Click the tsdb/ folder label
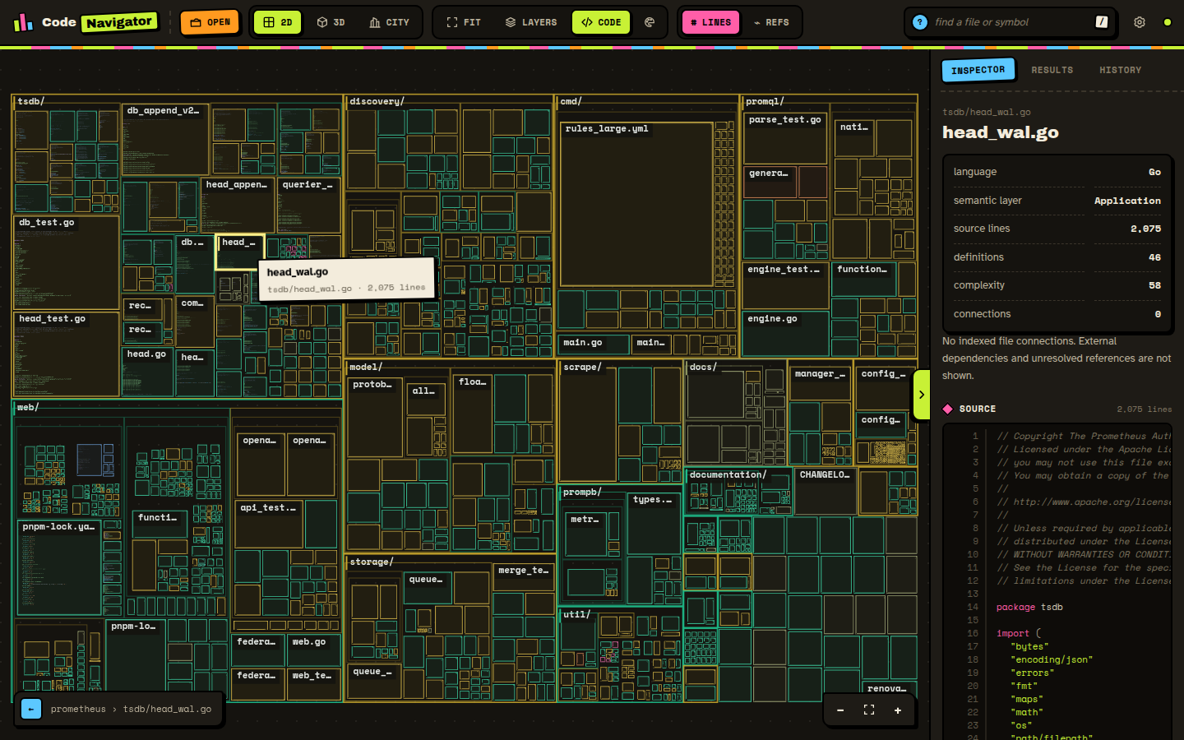The image size is (1184, 740). (x=31, y=102)
